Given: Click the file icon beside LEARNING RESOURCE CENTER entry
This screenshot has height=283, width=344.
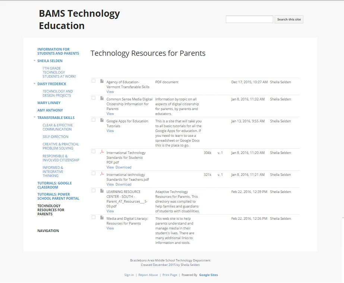Looking at the screenshot, I should click(101, 190).
